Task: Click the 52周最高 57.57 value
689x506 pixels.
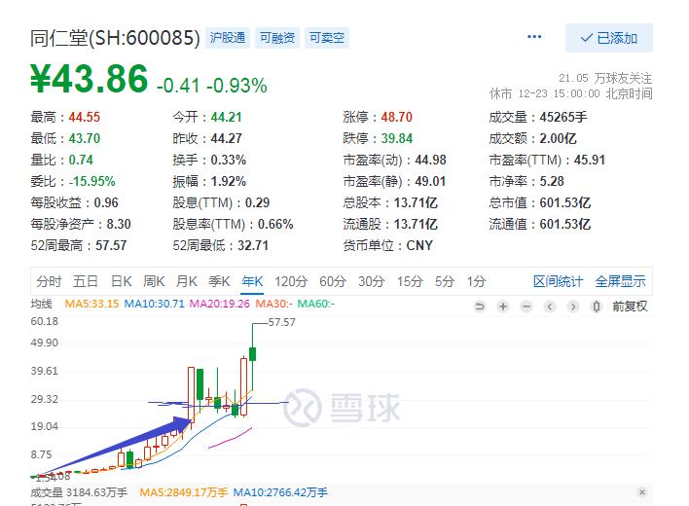Action: 111,245
